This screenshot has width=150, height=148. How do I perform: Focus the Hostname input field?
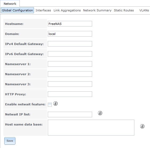pyautogui.click(x=70, y=24)
